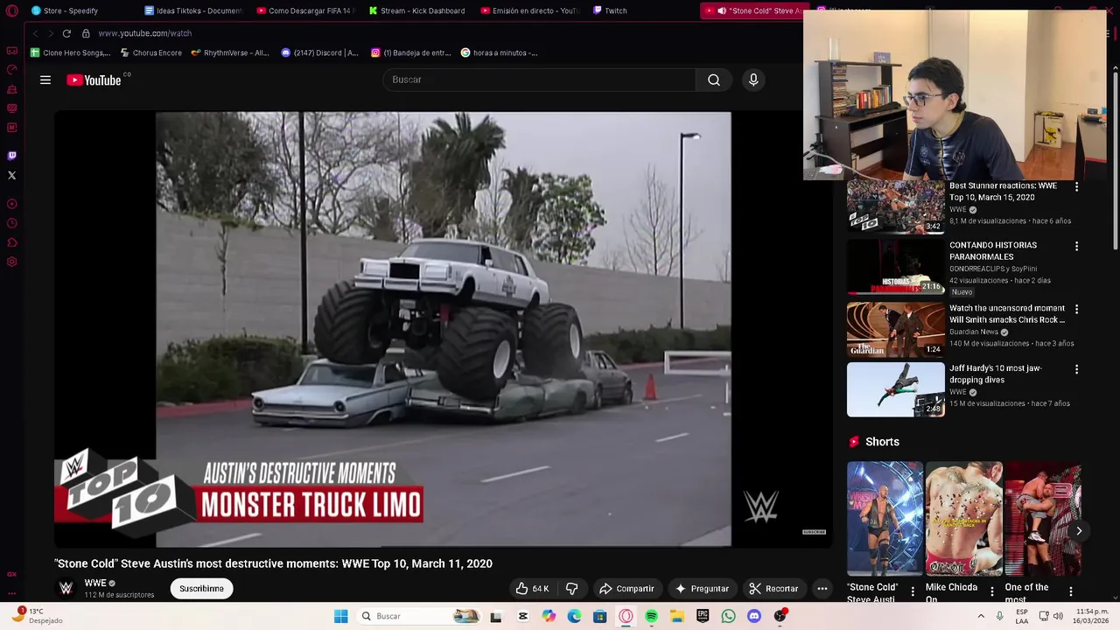Switch to Emisión en directo YouTube tab
This screenshot has width=1120, height=630.
click(x=528, y=10)
